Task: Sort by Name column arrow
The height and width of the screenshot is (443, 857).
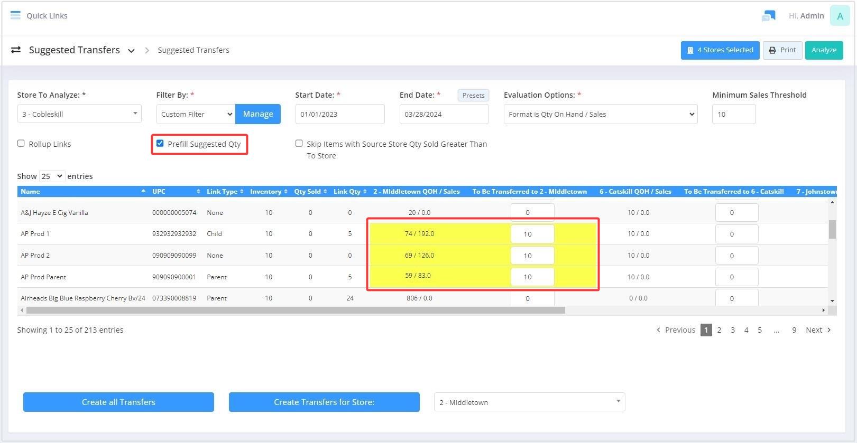Action: [143, 191]
